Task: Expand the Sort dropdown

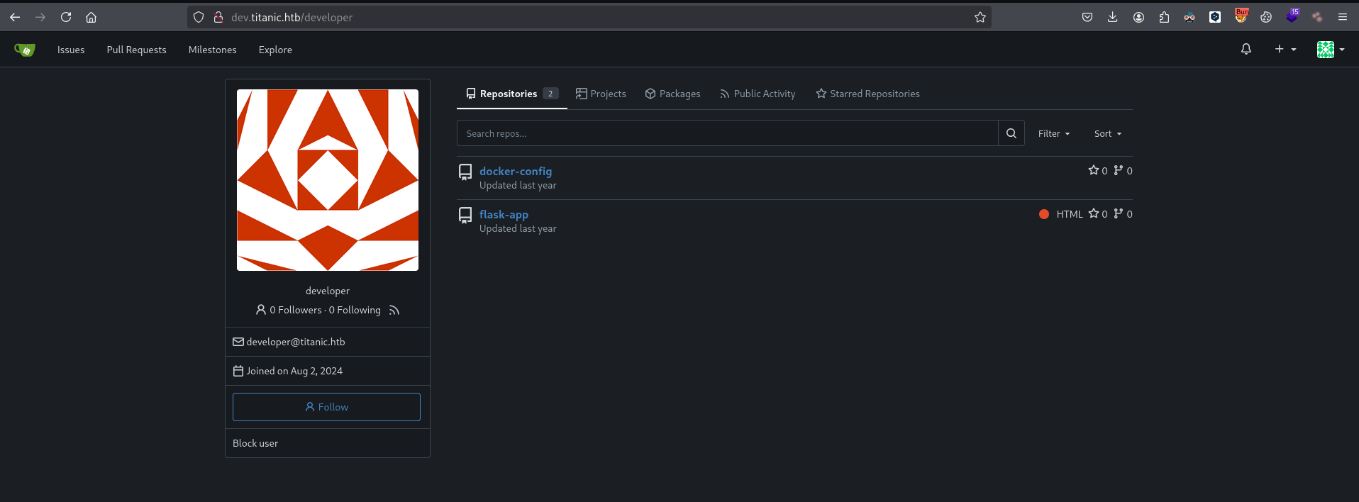Action: tap(1107, 133)
